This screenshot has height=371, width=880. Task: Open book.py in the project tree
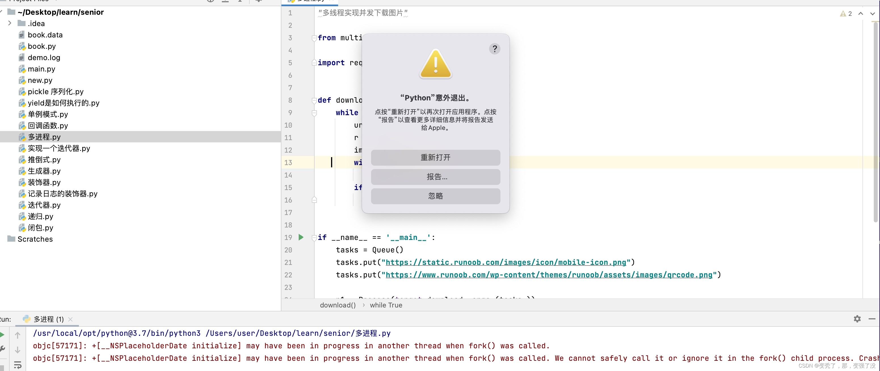42,46
